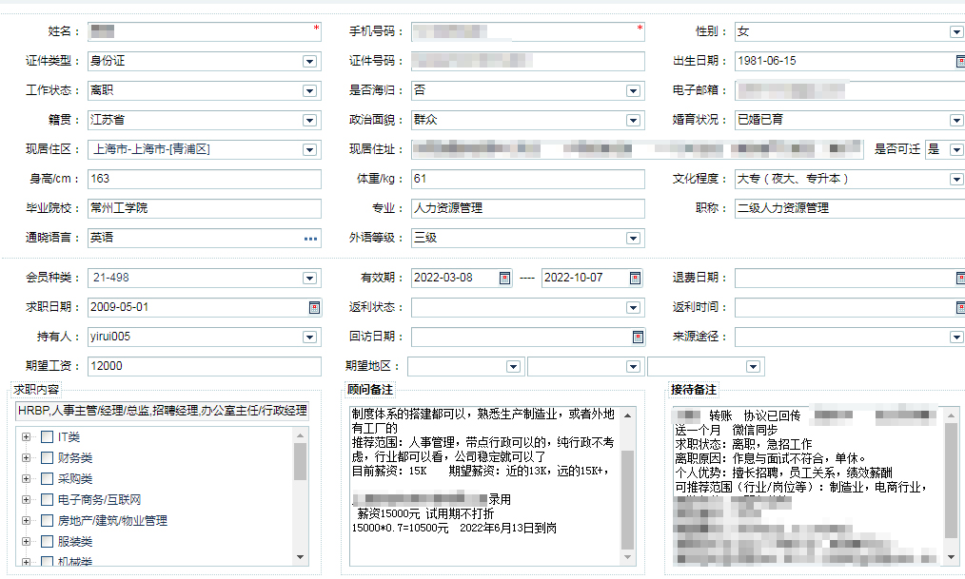Open the 婚育状况 dropdown

956,121
